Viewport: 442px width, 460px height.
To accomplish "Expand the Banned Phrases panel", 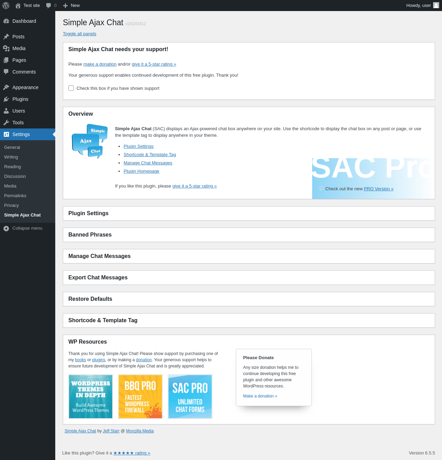I will tap(249, 235).
